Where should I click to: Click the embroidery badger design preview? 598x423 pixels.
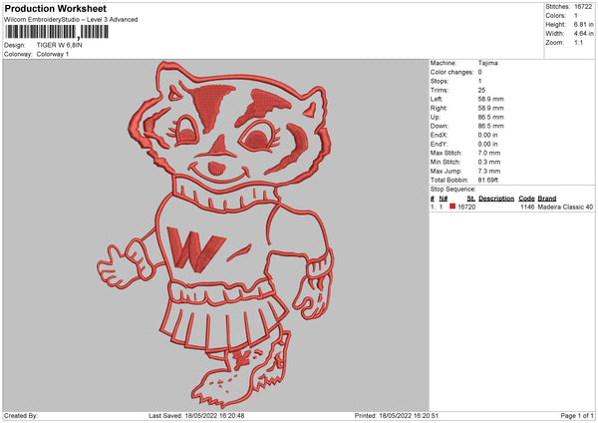[x=214, y=233]
